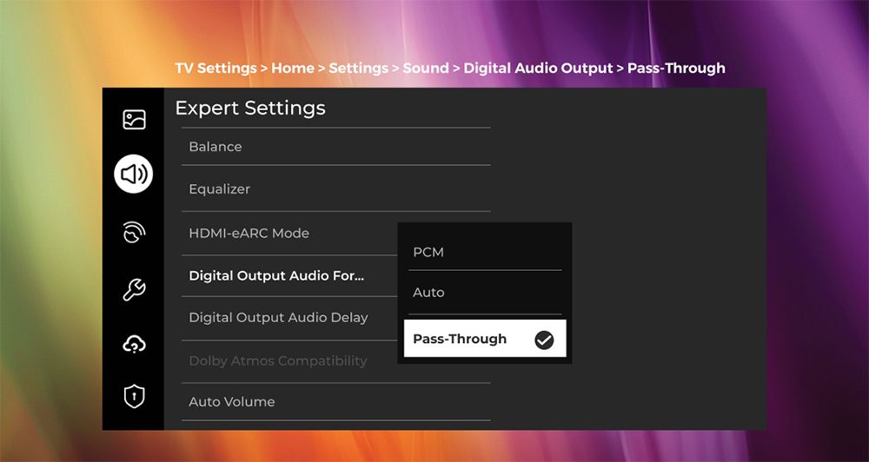Open the General wrench icon
869x462 pixels.
coord(134,289)
